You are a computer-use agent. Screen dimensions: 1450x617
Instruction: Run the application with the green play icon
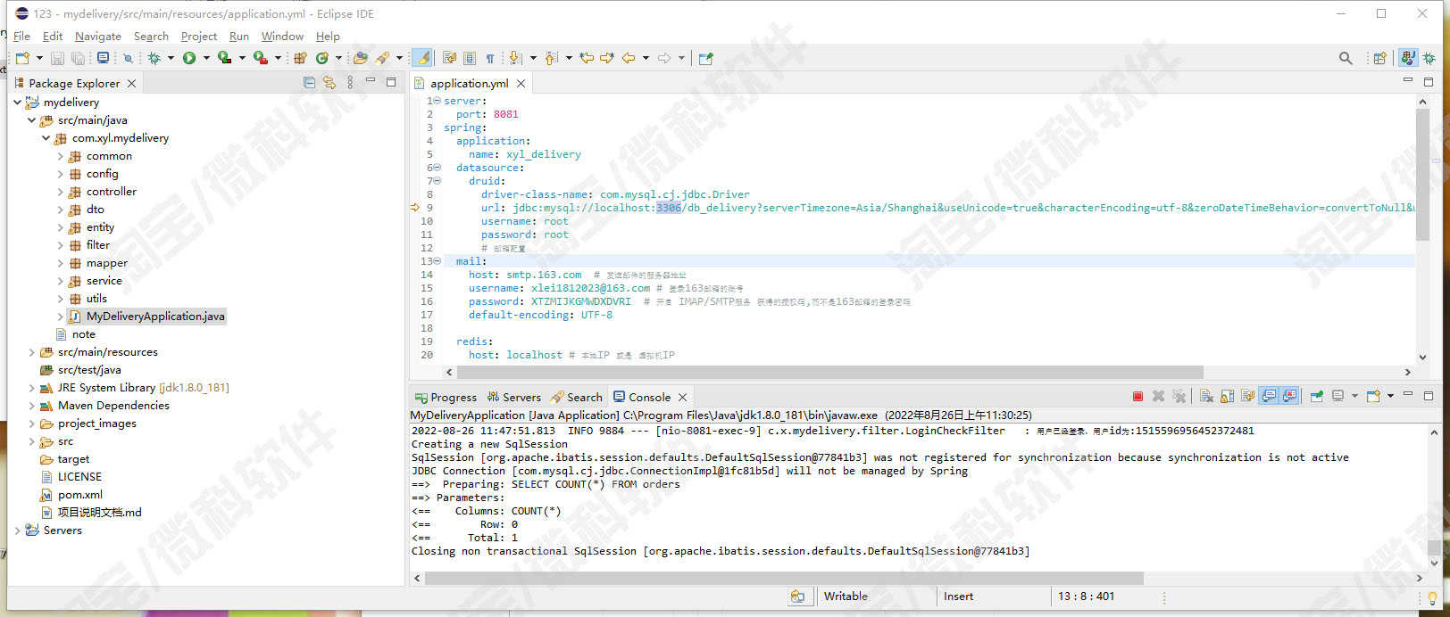(x=189, y=58)
